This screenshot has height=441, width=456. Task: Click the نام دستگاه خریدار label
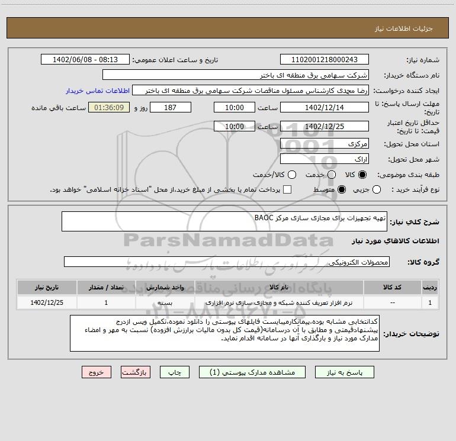pos(412,76)
